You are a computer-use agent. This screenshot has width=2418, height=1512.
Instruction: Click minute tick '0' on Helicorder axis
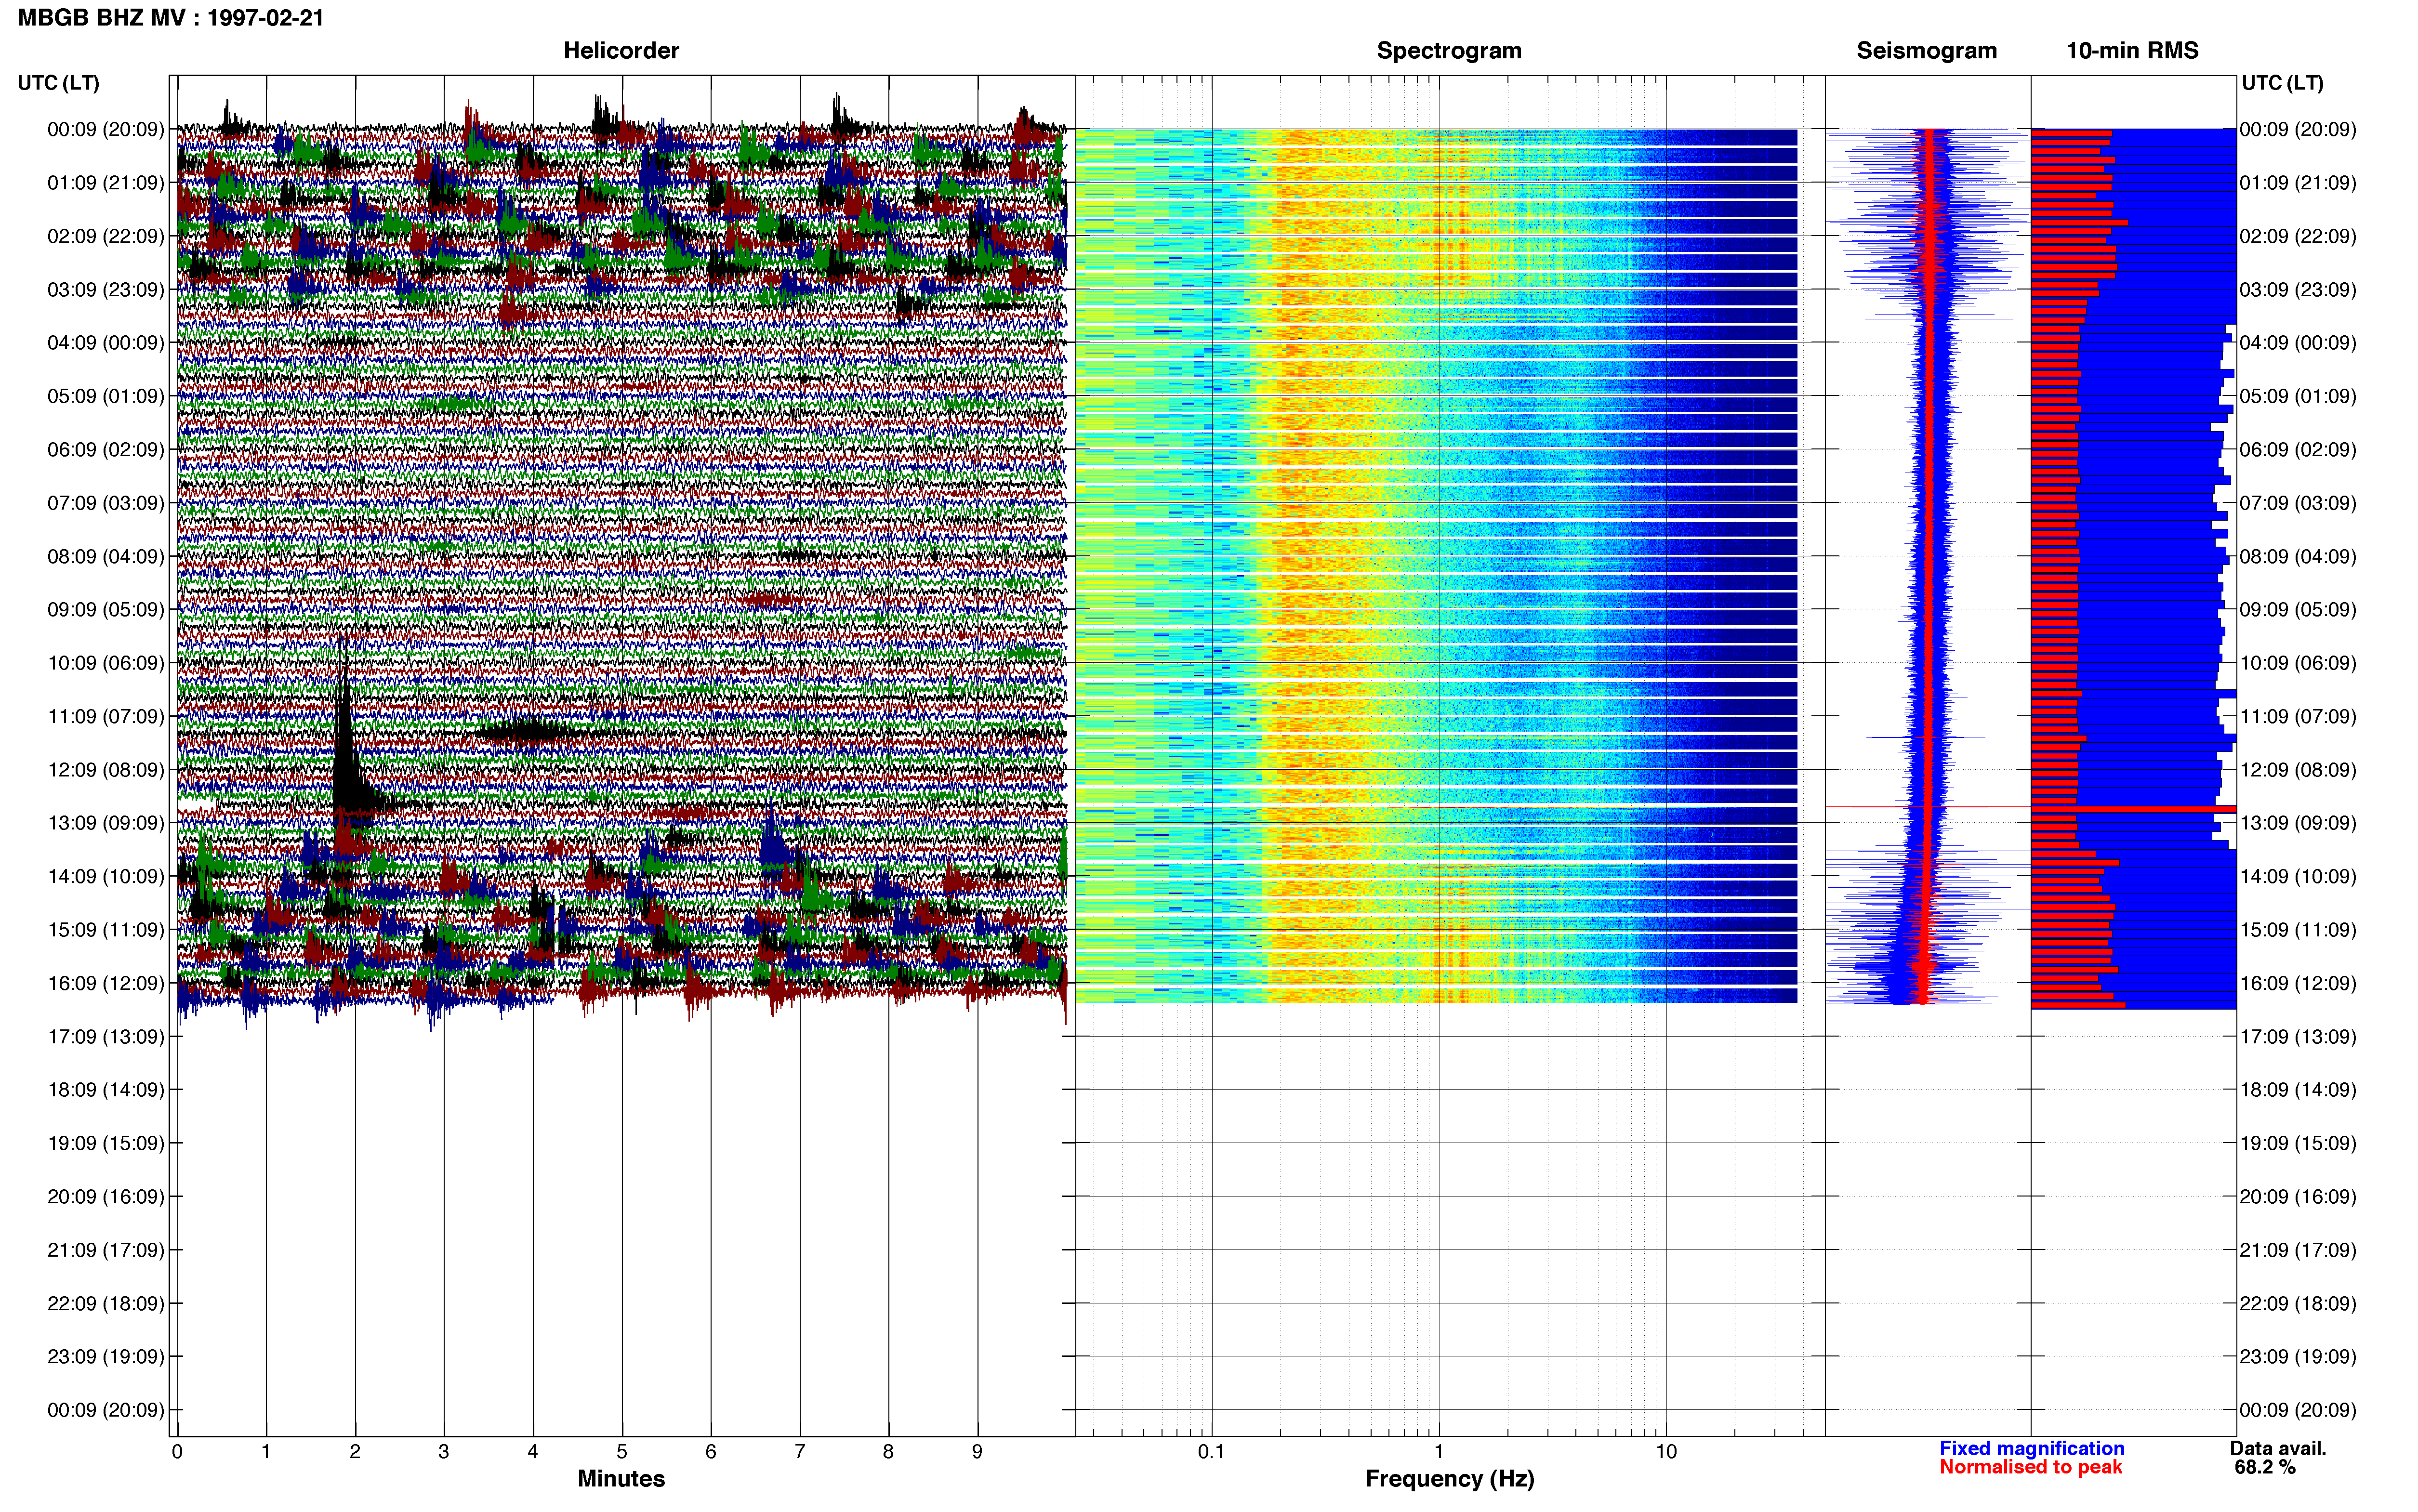177,1452
